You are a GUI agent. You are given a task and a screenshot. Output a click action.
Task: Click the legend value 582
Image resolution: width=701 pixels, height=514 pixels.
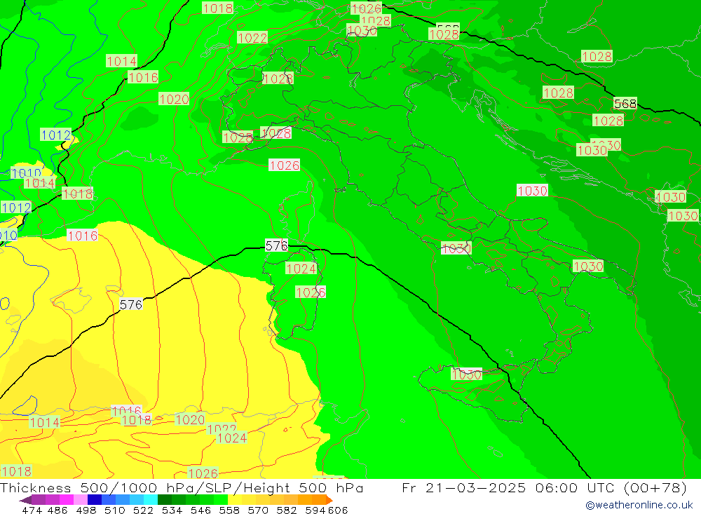click(x=286, y=510)
